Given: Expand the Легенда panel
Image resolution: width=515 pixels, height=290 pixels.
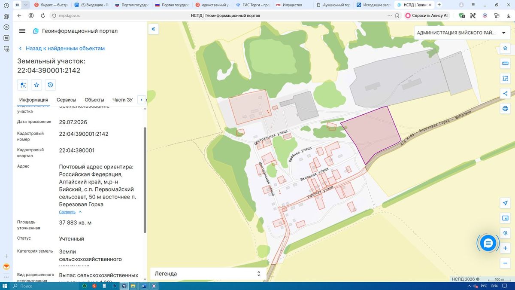Looking at the screenshot, I should coord(208,274).
